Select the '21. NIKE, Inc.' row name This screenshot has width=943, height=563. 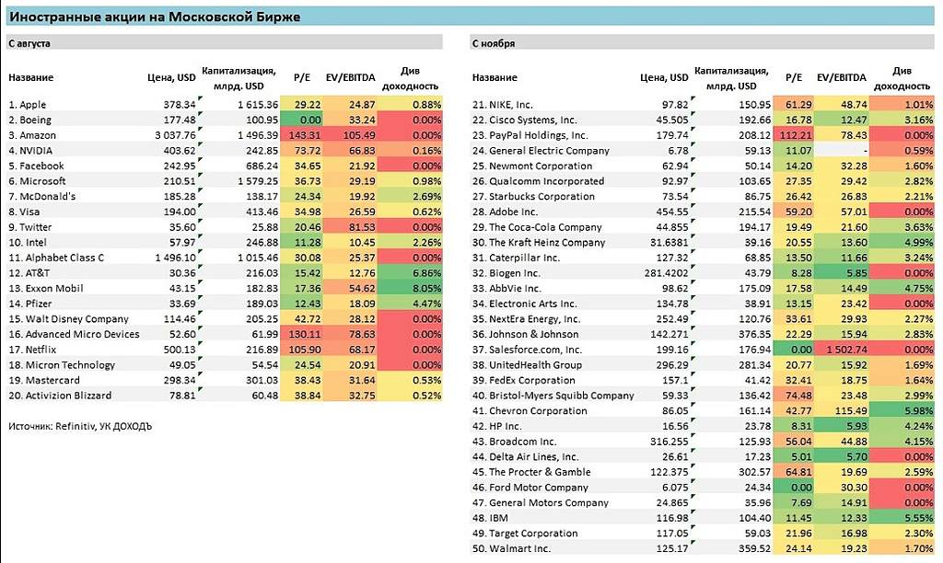coord(502,105)
